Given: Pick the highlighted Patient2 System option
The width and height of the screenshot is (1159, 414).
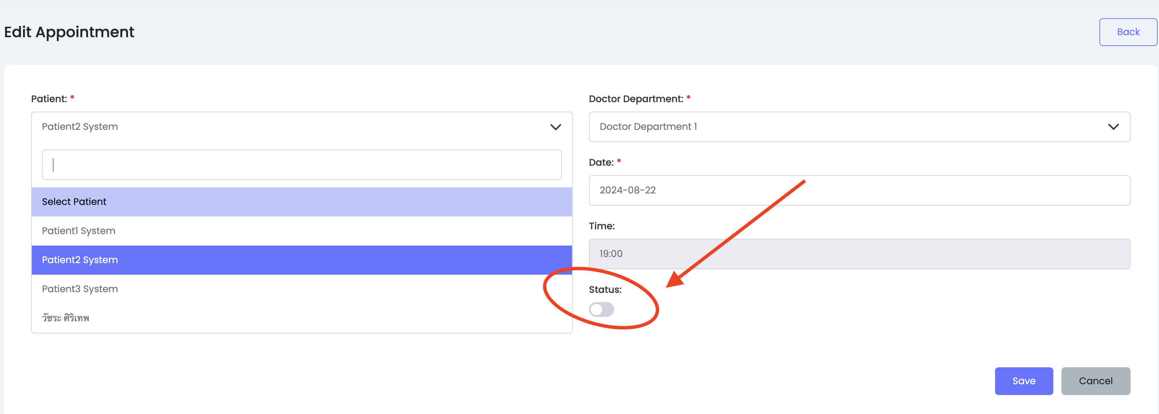Looking at the screenshot, I should pos(301,260).
